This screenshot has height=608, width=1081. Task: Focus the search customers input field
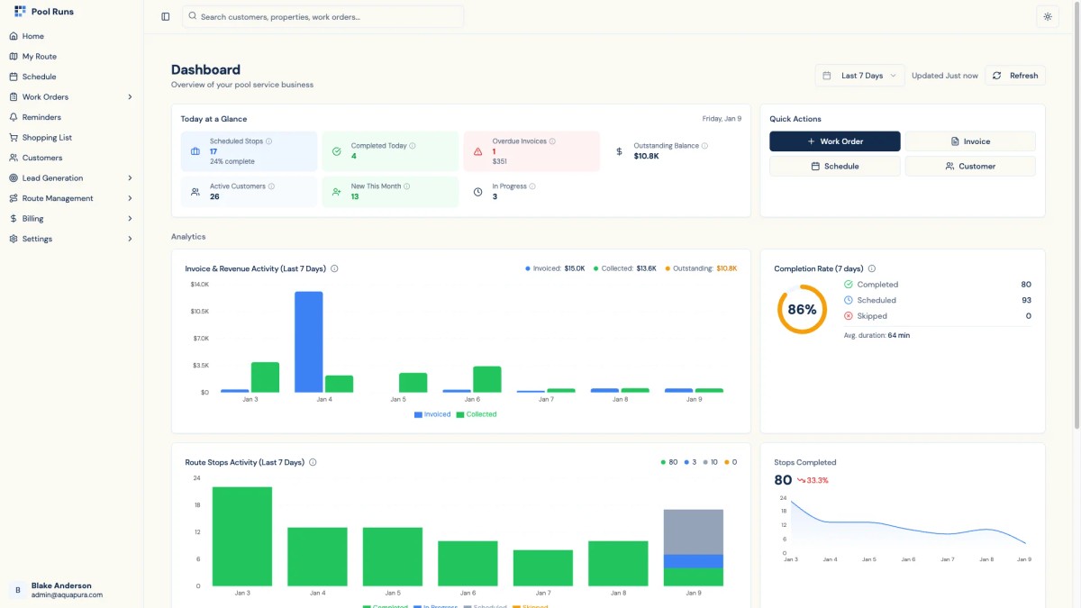click(x=323, y=16)
